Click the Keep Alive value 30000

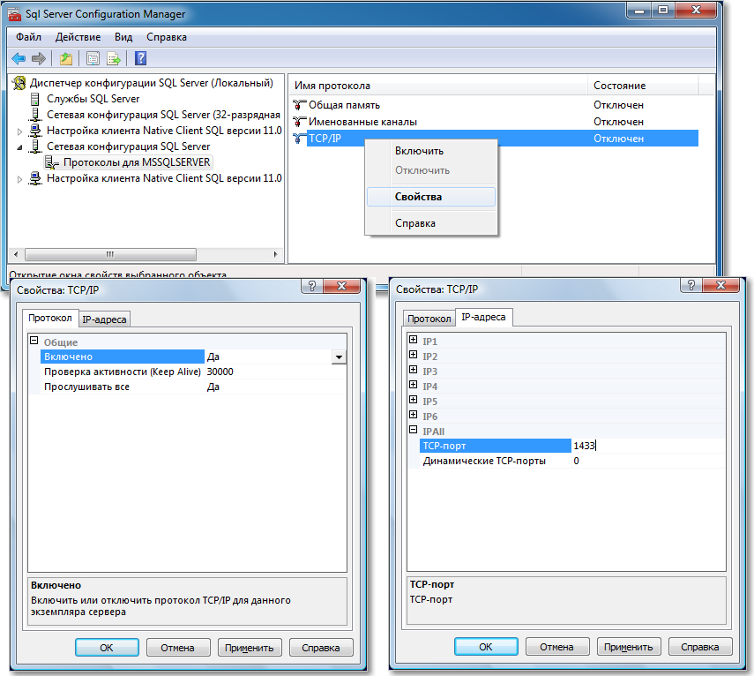point(275,372)
